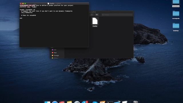183x103 pixels.
Task: Select the folder named desktop on the desktop
Action: [x=176, y=27]
